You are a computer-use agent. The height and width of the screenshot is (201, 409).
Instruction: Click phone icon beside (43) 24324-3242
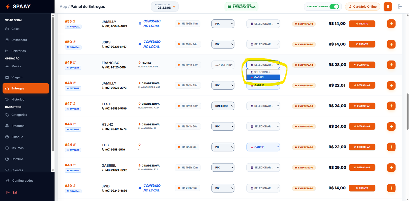103,170
